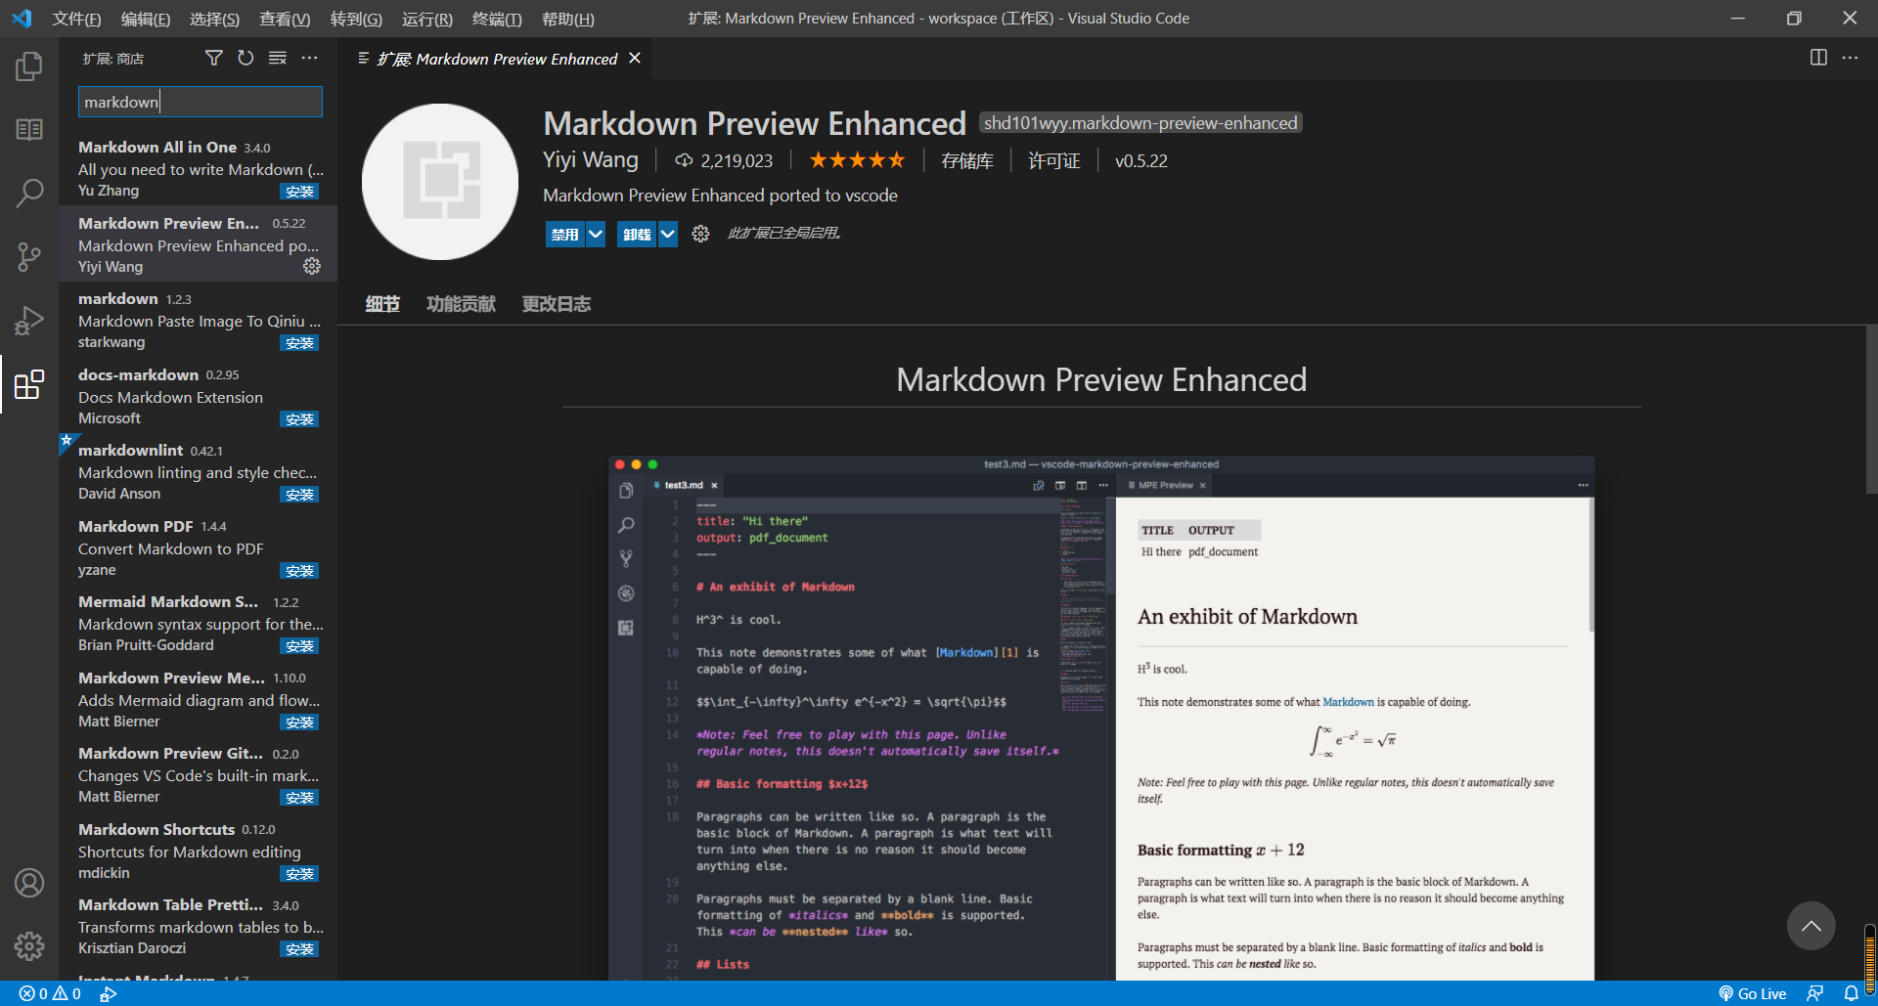The height and width of the screenshot is (1006, 1878).
Task: Open editor more actions ellipsis
Action: click(1850, 58)
